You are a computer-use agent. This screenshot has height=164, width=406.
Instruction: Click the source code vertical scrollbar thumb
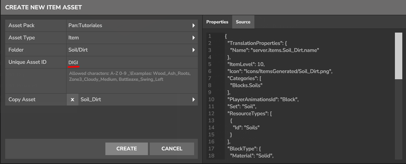click(398, 56)
